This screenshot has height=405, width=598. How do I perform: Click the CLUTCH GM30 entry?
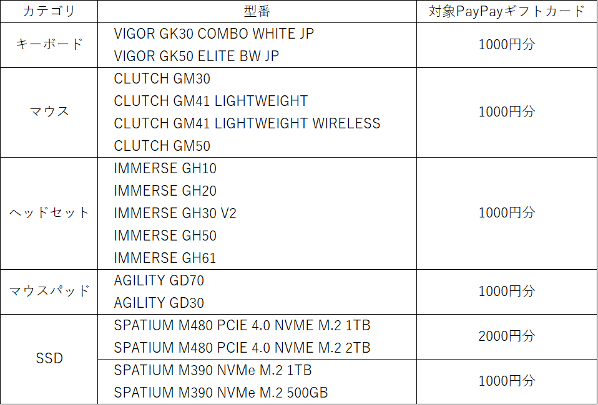click(x=162, y=79)
